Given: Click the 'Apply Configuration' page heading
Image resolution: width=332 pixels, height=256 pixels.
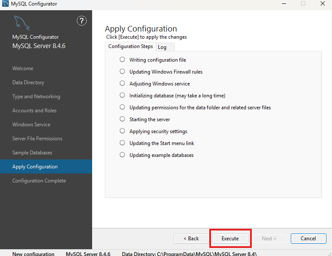Looking at the screenshot, I should pyautogui.click(x=141, y=29).
